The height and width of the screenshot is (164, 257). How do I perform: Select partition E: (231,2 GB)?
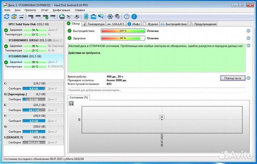(34, 108)
